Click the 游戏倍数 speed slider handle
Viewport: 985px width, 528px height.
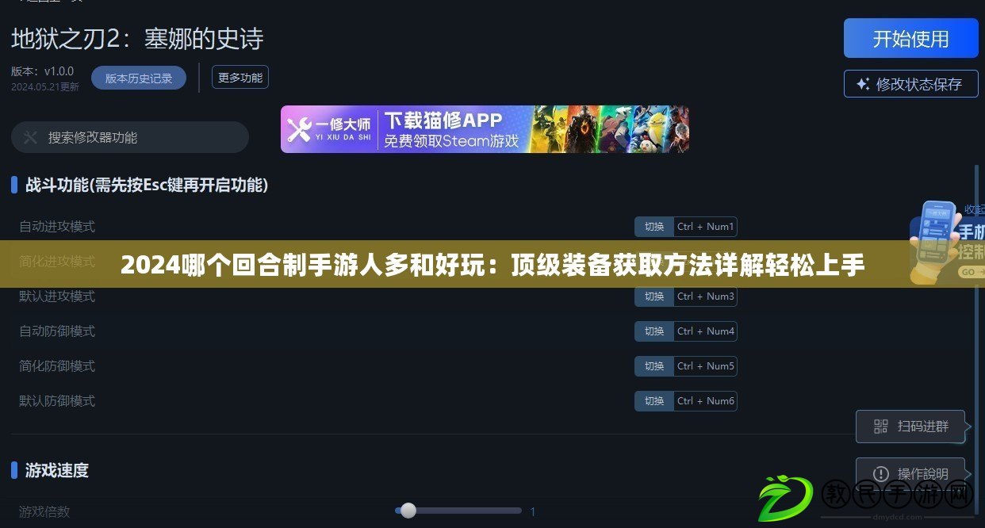[408, 511]
